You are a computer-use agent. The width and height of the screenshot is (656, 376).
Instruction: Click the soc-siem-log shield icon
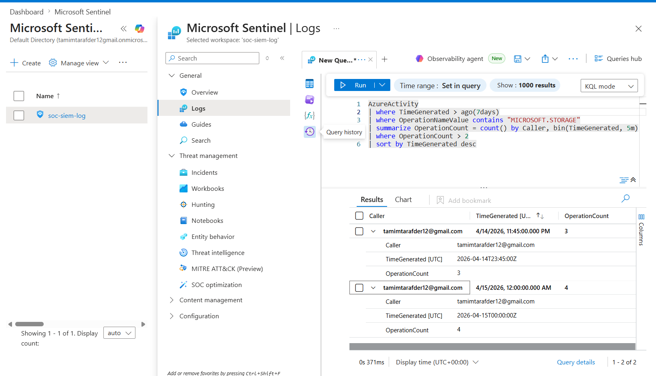40,114
